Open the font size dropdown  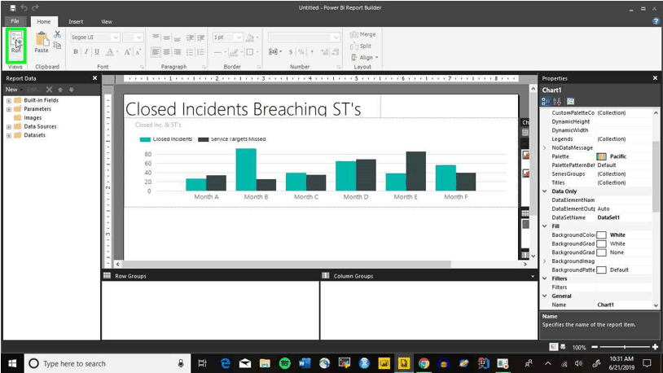[139, 37]
